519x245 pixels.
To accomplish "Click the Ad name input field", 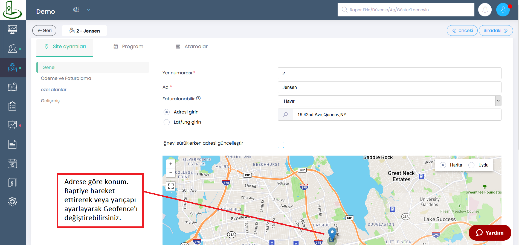I will 389,87.
